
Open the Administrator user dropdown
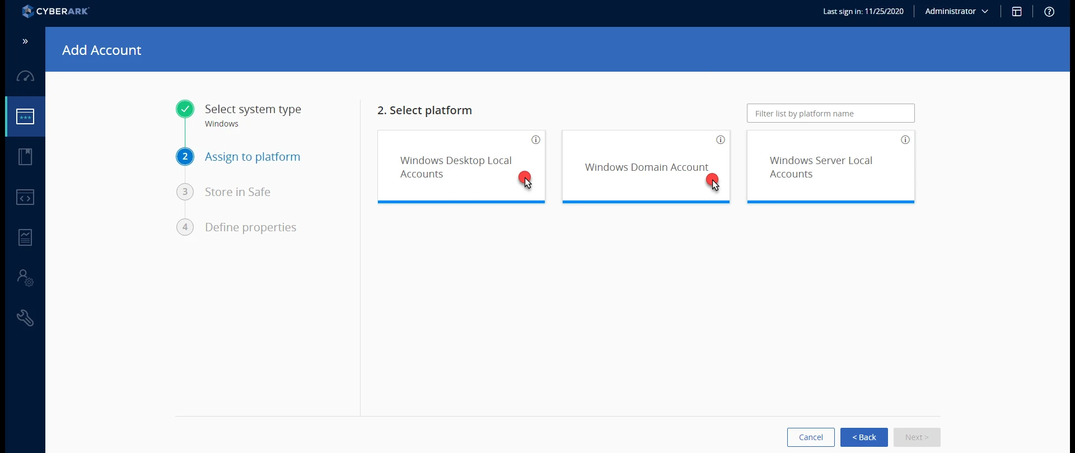[x=956, y=11]
